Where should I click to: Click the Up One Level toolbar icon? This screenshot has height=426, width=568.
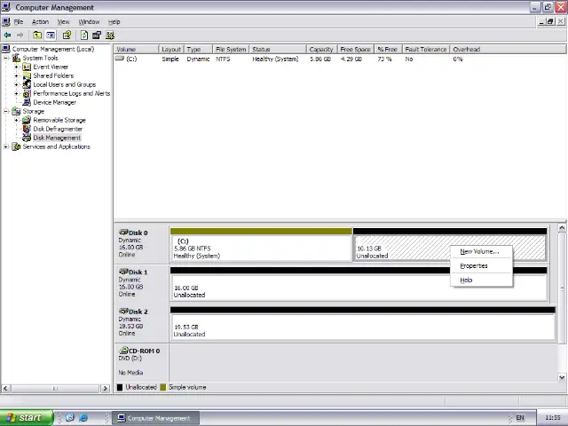pos(37,35)
